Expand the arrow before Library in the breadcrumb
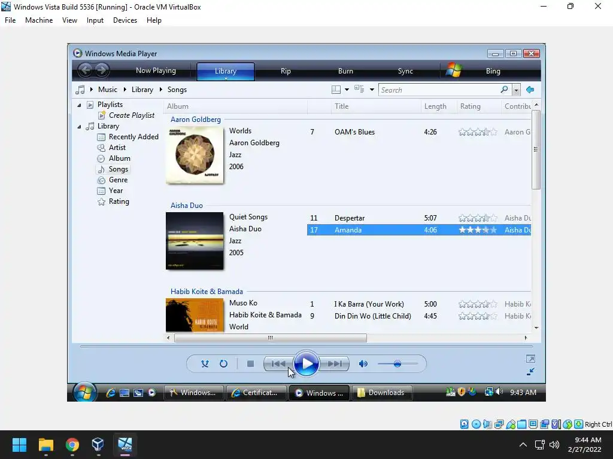 click(x=125, y=90)
